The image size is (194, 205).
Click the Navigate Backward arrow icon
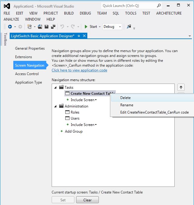coord(10,27)
